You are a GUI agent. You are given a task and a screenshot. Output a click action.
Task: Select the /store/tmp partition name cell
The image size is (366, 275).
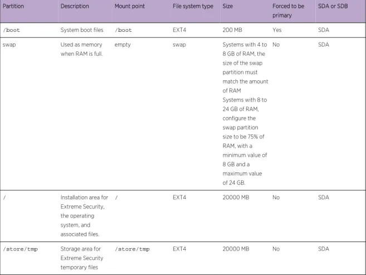click(x=20, y=249)
